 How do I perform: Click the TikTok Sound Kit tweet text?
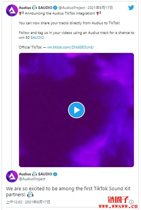pyautogui.click(x=68, y=191)
